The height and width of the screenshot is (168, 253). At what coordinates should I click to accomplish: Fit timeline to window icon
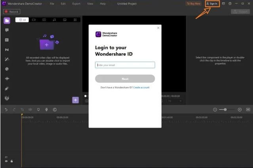click(x=248, y=109)
